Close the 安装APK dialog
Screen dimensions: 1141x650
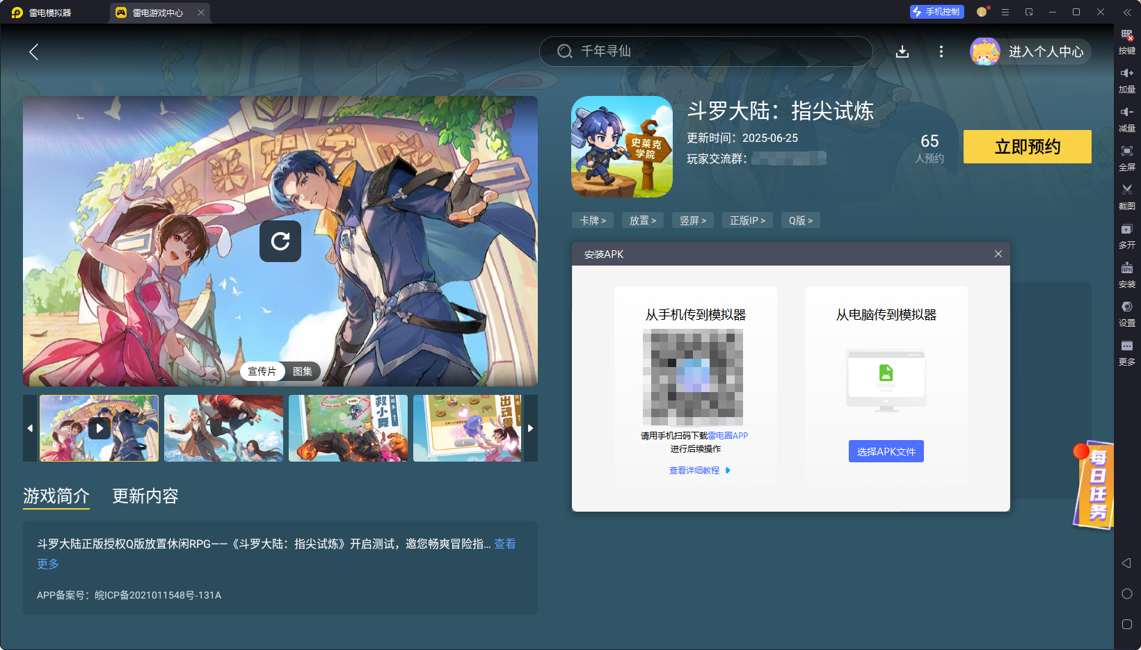click(998, 254)
